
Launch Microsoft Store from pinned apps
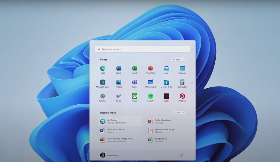pos(103,82)
